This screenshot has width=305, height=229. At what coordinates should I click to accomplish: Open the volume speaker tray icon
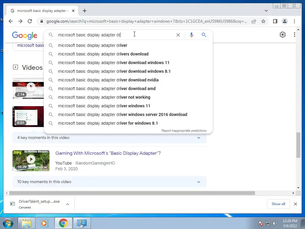pyautogui.click(x=275, y=223)
